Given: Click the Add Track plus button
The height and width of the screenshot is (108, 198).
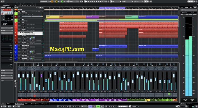Looking at the screenshot, I should pyautogui.click(x=15, y=8).
